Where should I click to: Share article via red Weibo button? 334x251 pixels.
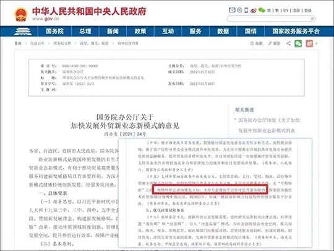pyautogui.click(x=309, y=43)
